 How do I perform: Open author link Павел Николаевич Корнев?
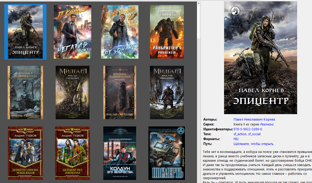coord(254,120)
